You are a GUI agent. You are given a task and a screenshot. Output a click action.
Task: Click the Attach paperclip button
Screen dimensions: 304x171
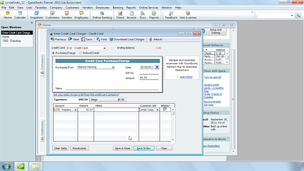[x=156, y=39]
